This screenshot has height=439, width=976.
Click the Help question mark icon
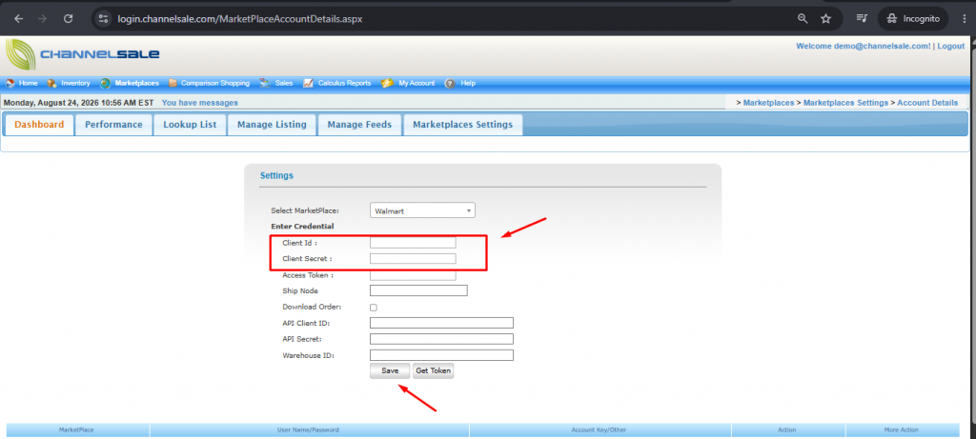tap(450, 83)
